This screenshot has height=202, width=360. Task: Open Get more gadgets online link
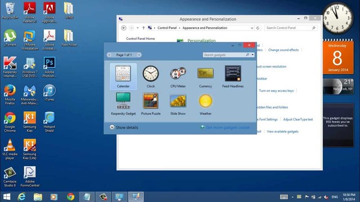point(225,127)
